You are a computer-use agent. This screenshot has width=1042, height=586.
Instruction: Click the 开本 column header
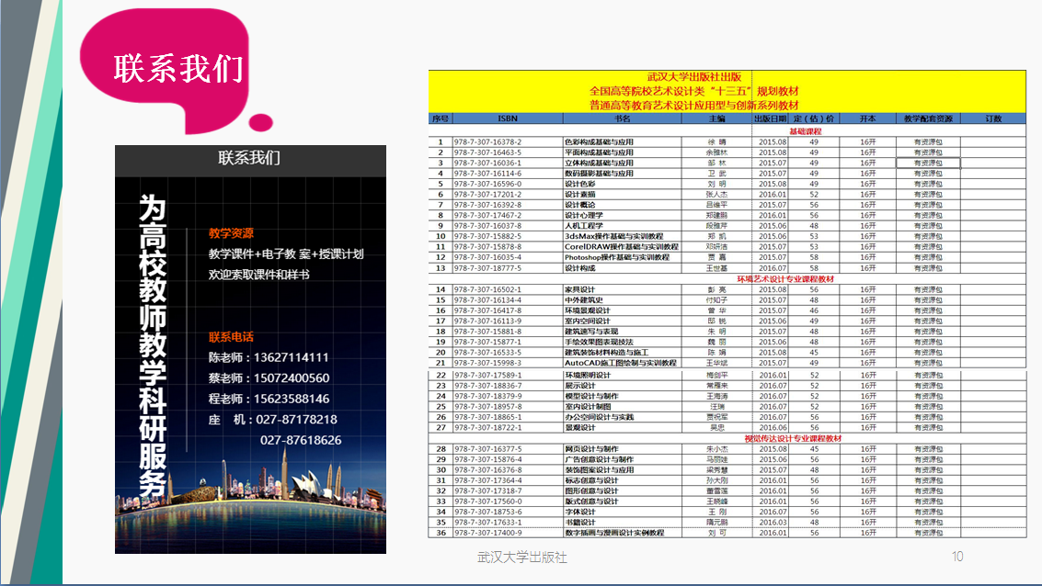pos(868,118)
